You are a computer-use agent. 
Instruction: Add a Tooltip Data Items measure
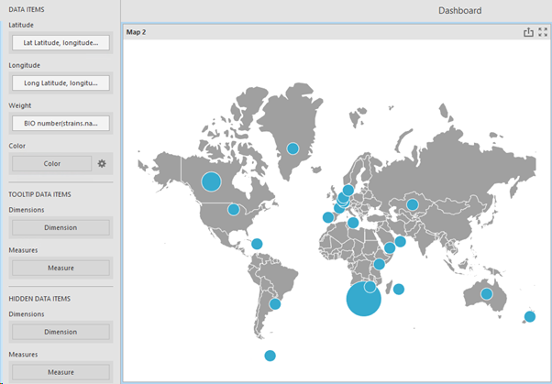pyautogui.click(x=60, y=268)
